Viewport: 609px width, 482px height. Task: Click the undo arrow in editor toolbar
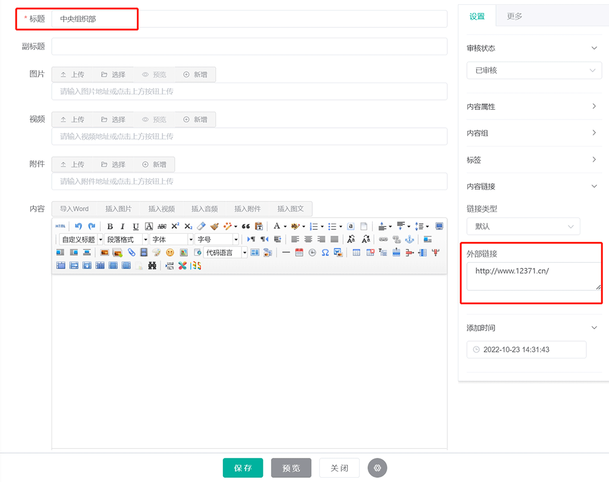point(79,226)
